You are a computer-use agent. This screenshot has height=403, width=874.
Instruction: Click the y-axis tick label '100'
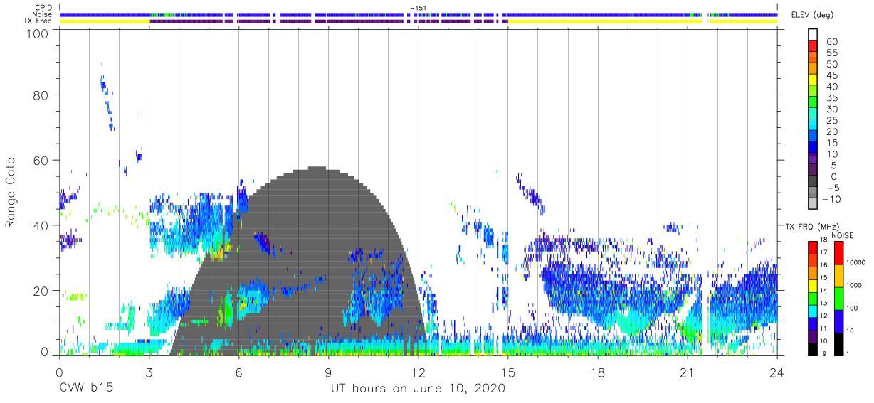pyautogui.click(x=36, y=33)
